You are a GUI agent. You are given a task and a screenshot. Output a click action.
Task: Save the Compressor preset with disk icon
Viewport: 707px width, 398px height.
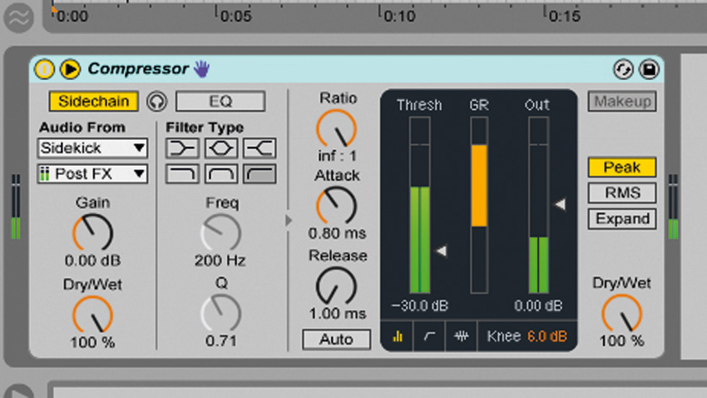(x=649, y=69)
